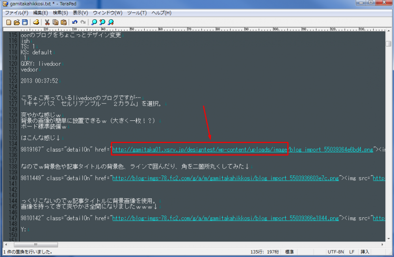394x257 pixels.
Task: Click the "Y:" text on line 149
Action: (x=23, y=229)
